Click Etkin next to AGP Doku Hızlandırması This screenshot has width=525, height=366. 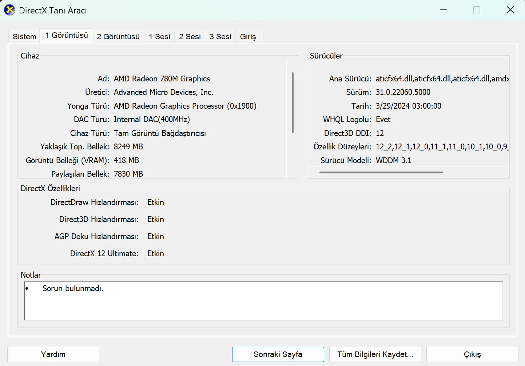pyautogui.click(x=156, y=237)
